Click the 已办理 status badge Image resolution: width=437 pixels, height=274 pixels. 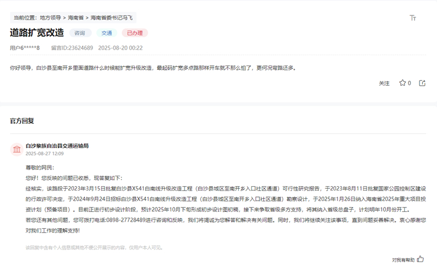click(134, 33)
